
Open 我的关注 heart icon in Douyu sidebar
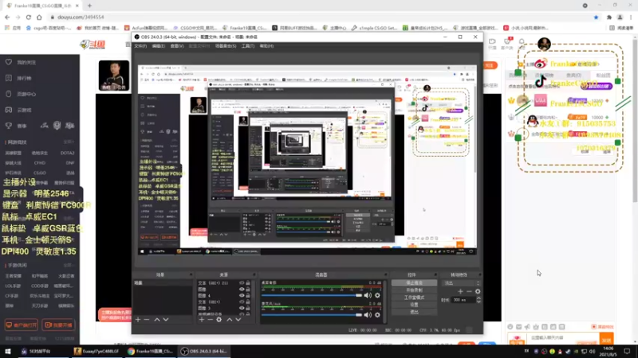(9, 62)
